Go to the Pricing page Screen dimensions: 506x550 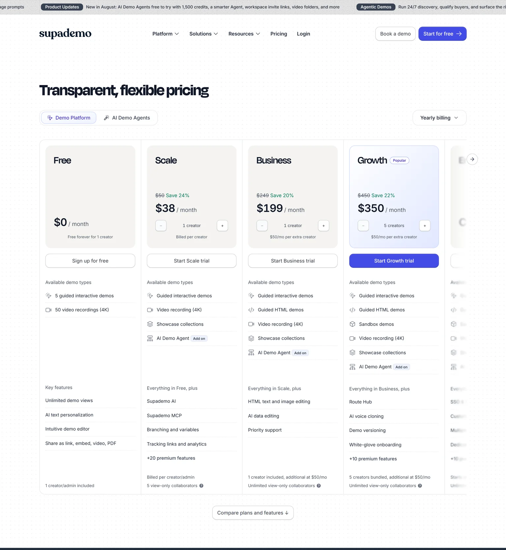279,34
